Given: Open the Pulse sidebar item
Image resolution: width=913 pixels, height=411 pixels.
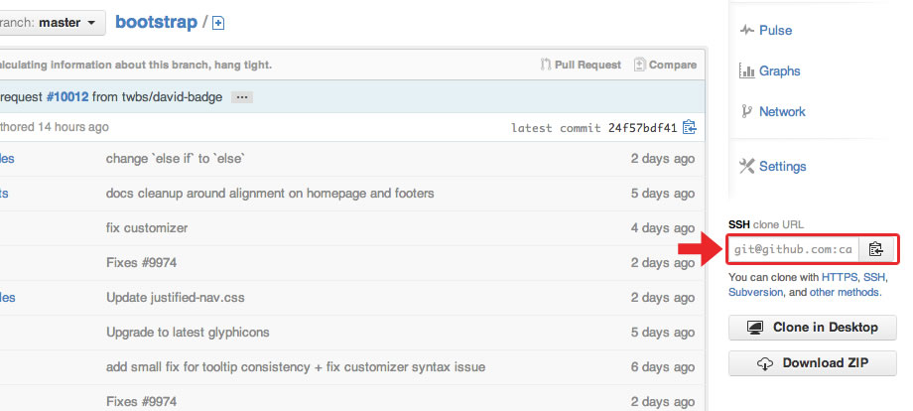Looking at the screenshot, I should coord(775,30).
